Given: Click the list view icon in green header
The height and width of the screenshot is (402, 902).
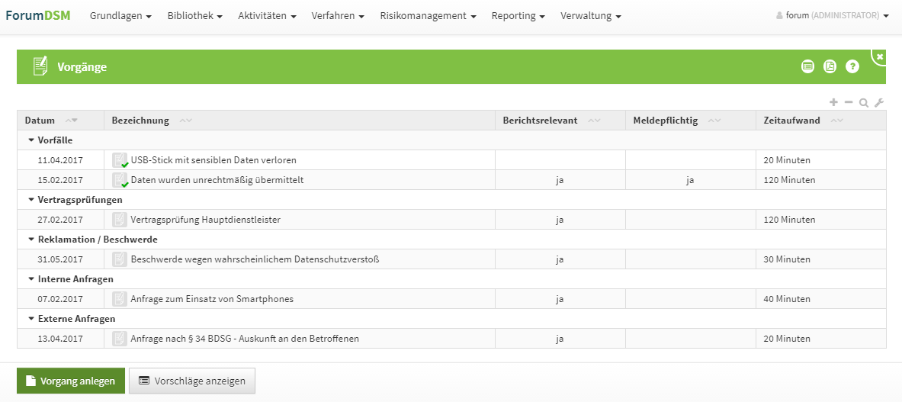Looking at the screenshot, I should click(807, 67).
